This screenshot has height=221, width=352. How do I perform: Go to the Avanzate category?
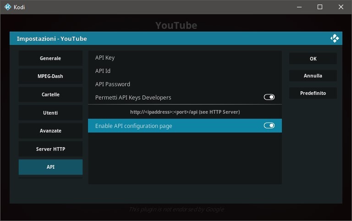coord(50,131)
